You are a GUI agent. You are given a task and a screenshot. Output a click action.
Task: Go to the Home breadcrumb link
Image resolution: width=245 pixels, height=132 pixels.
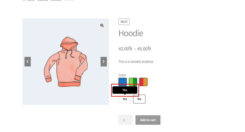tap(31, 0)
